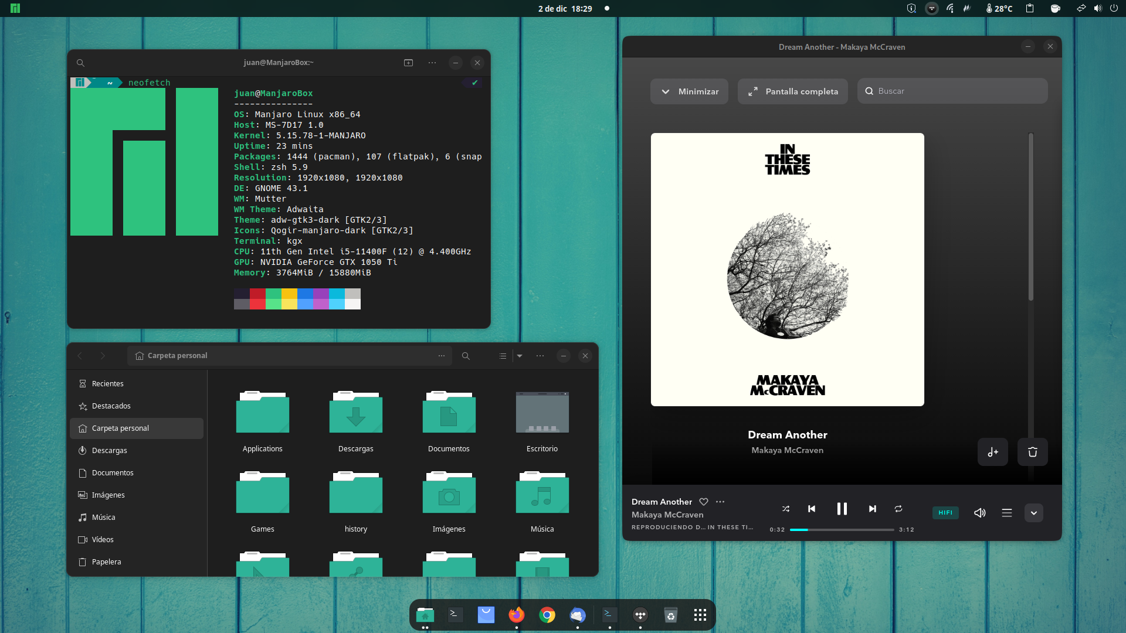Click the In These Times album cover
Screen dimensions: 1126x633
coord(788,270)
